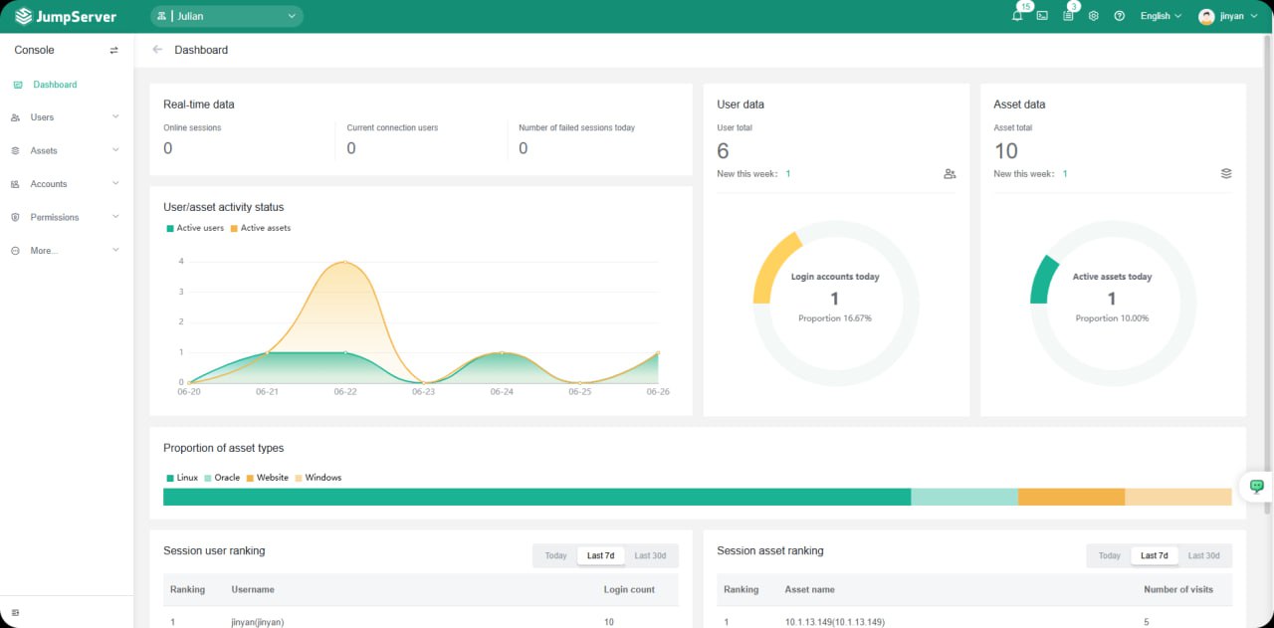Open system settings gear icon

click(x=1093, y=16)
